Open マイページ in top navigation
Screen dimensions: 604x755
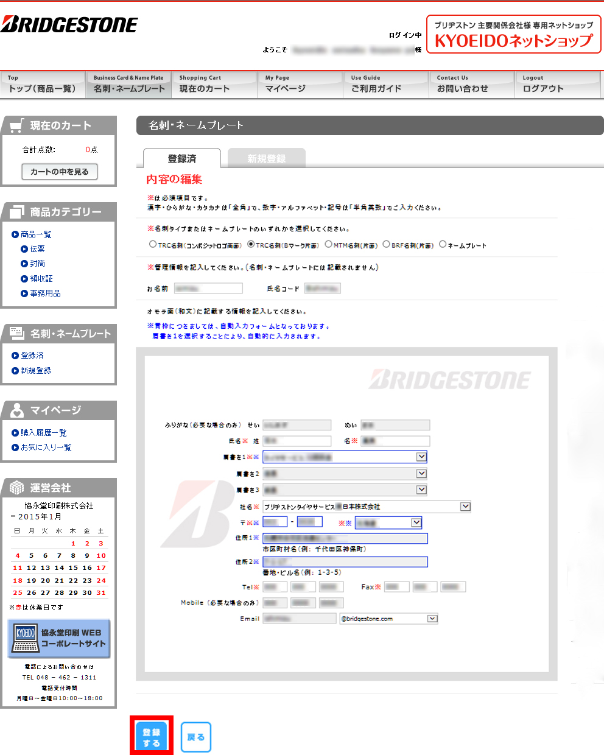[300, 85]
